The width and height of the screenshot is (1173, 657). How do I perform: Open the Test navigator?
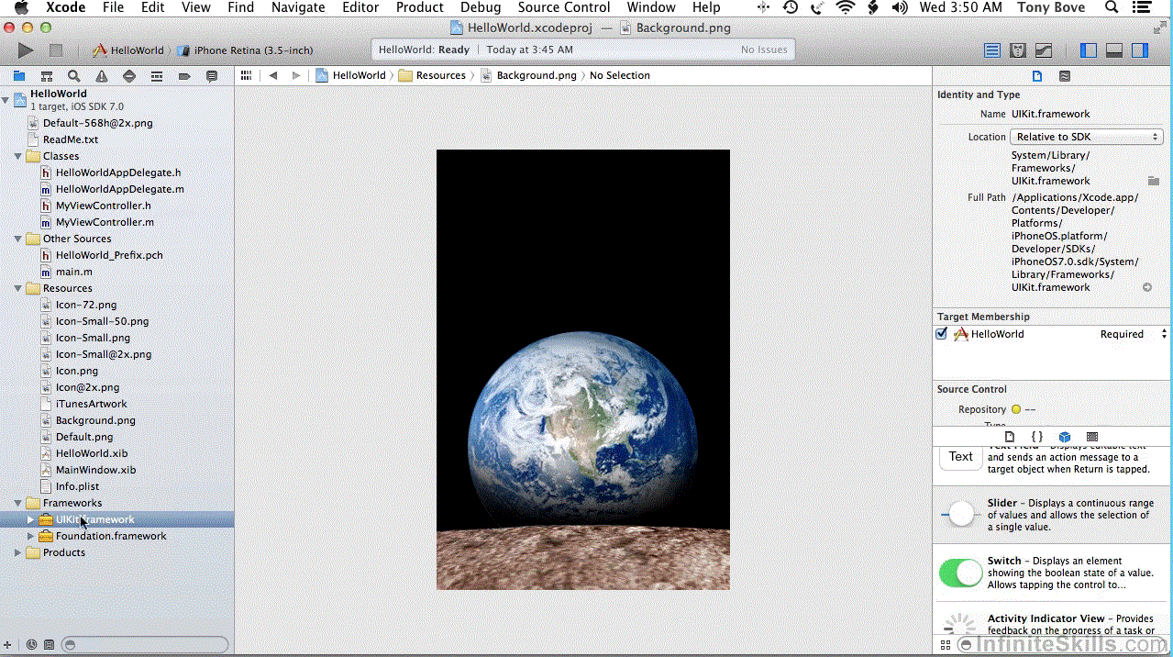(x=129, y=76)
